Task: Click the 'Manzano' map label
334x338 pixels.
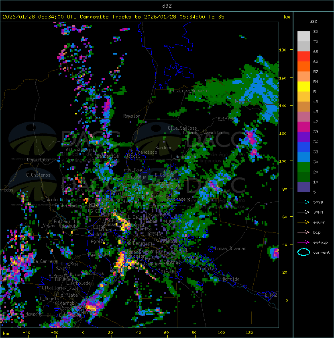Action: pos(34,314)
